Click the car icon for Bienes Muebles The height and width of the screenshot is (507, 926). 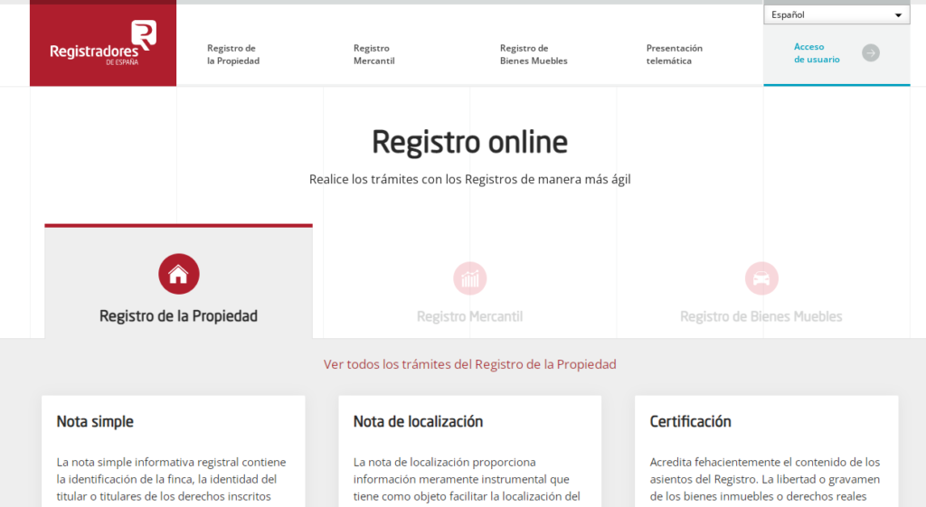click(x=761, y=278)
